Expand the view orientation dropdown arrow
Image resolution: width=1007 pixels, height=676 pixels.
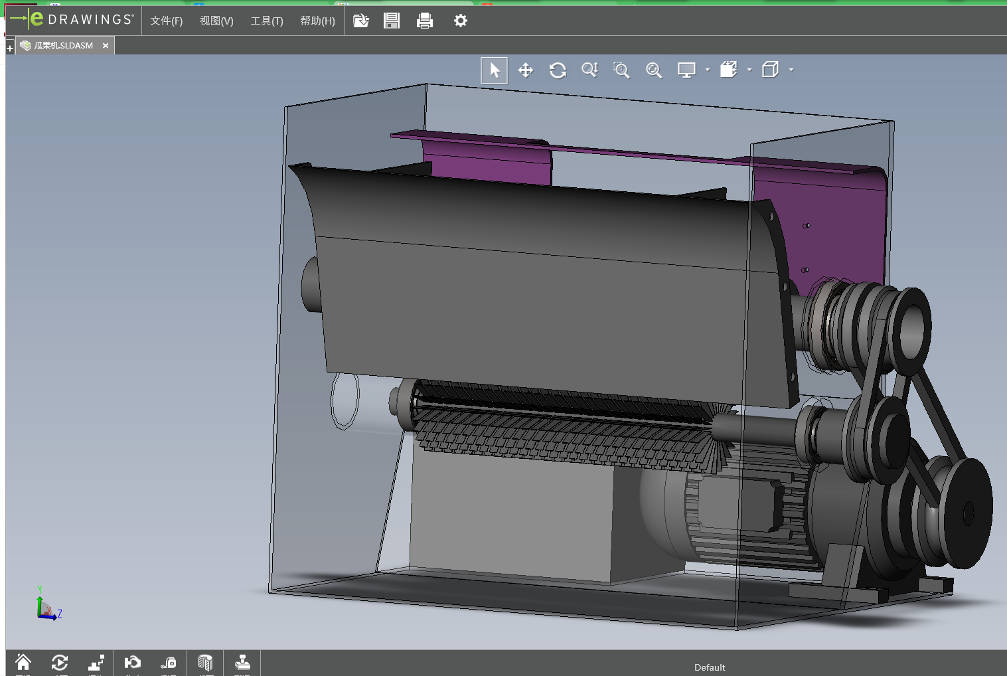pos(749,70)
